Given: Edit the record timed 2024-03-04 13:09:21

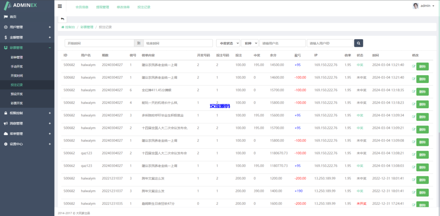Looking at the screenshot, I should tap(414, 128).
